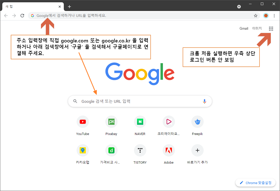Reload the current page
This screenshot has height=191, width=280.
pyautogui.click(x=22, y=16)
